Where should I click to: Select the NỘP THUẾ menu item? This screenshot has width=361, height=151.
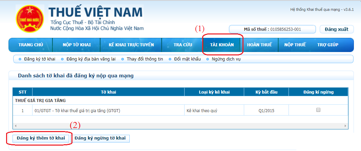pyautogui.click(x=295, y=45)
